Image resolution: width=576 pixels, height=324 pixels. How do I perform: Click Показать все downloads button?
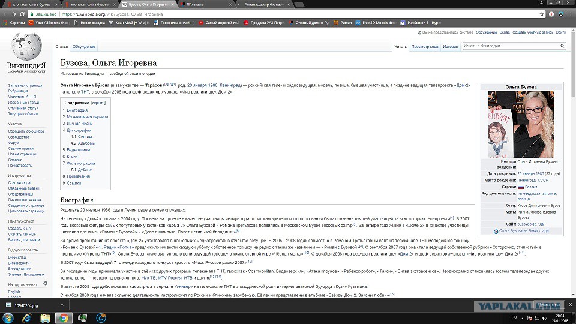[548, 305]
